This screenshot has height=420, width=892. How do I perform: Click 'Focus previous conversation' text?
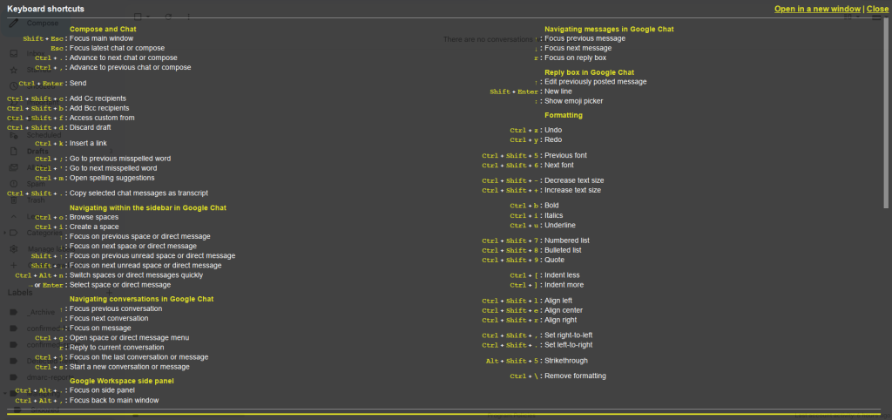[x=116, y=309]
